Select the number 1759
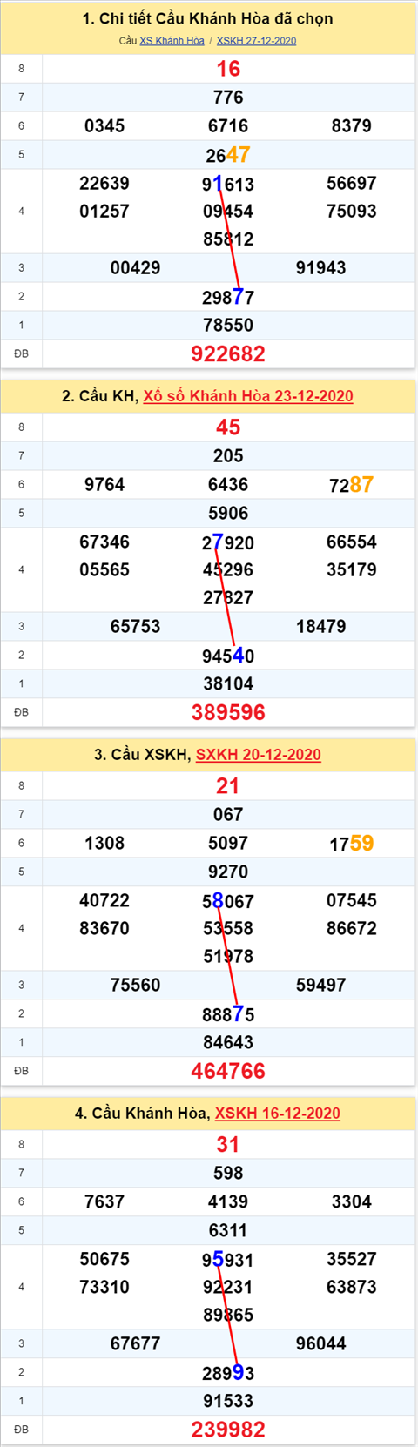The width and height of the screenshot is (418, 1447). coord(352,844)
